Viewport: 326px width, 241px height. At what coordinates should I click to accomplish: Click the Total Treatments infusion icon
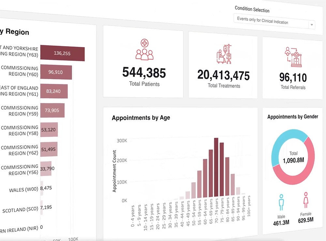click(x=224, y=54)
